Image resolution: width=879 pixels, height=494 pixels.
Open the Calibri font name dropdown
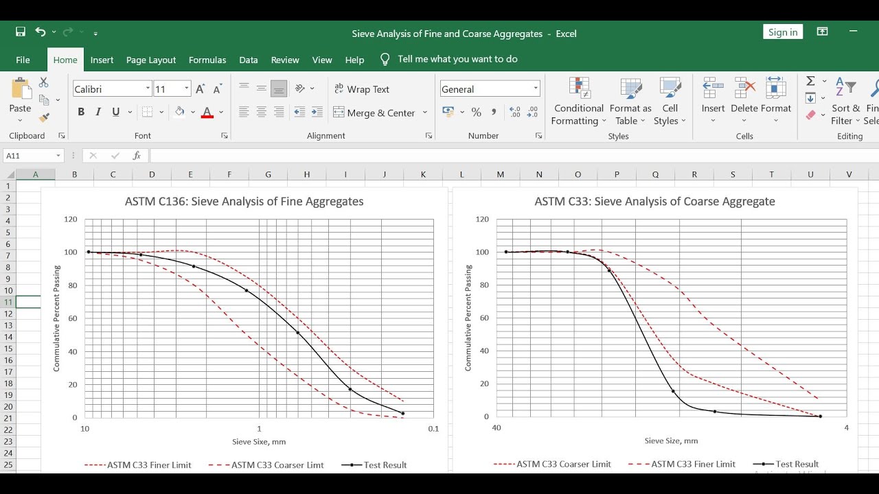[x=148, y=89]
